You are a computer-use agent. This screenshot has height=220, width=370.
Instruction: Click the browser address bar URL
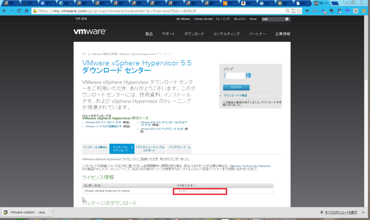(117, 11)
